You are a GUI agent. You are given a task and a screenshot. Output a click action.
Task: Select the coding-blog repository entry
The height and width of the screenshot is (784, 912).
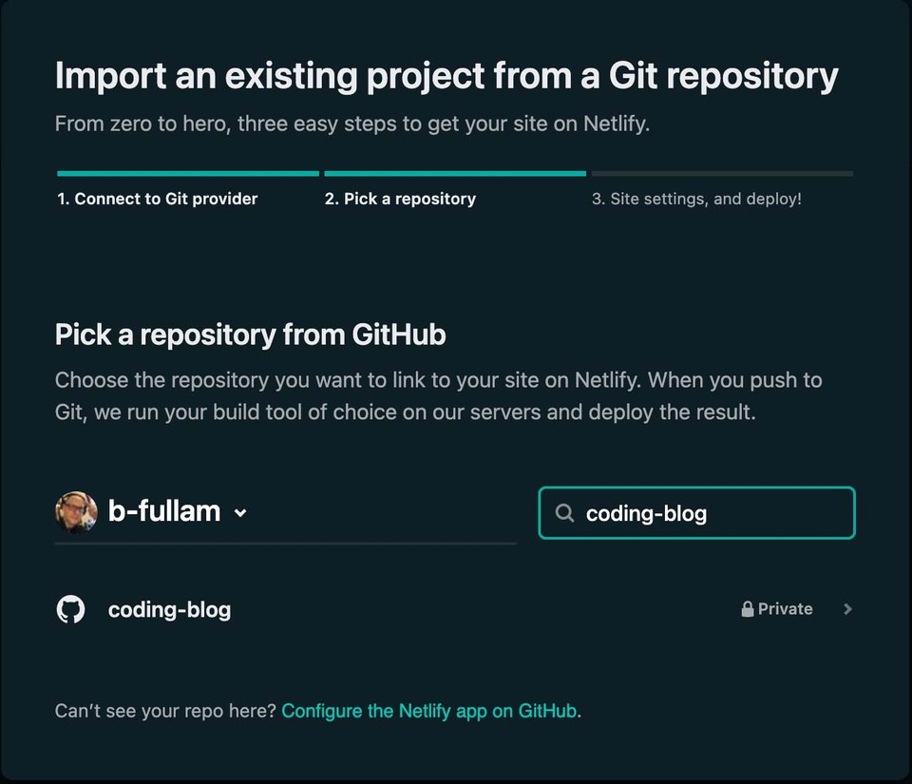coord(169,609)
